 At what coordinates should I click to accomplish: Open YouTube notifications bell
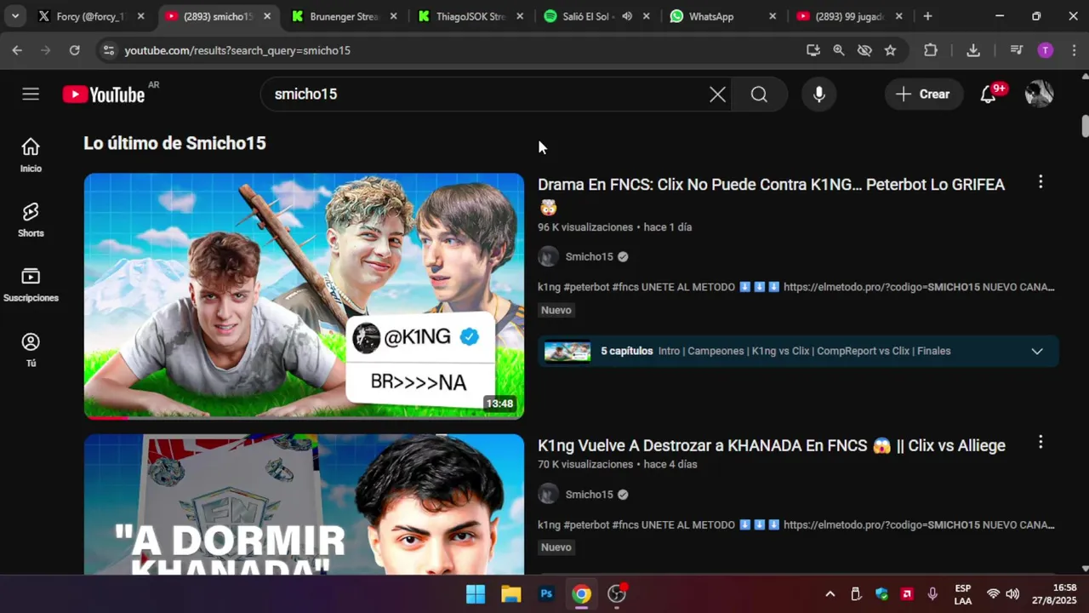(x=988, y=95)
